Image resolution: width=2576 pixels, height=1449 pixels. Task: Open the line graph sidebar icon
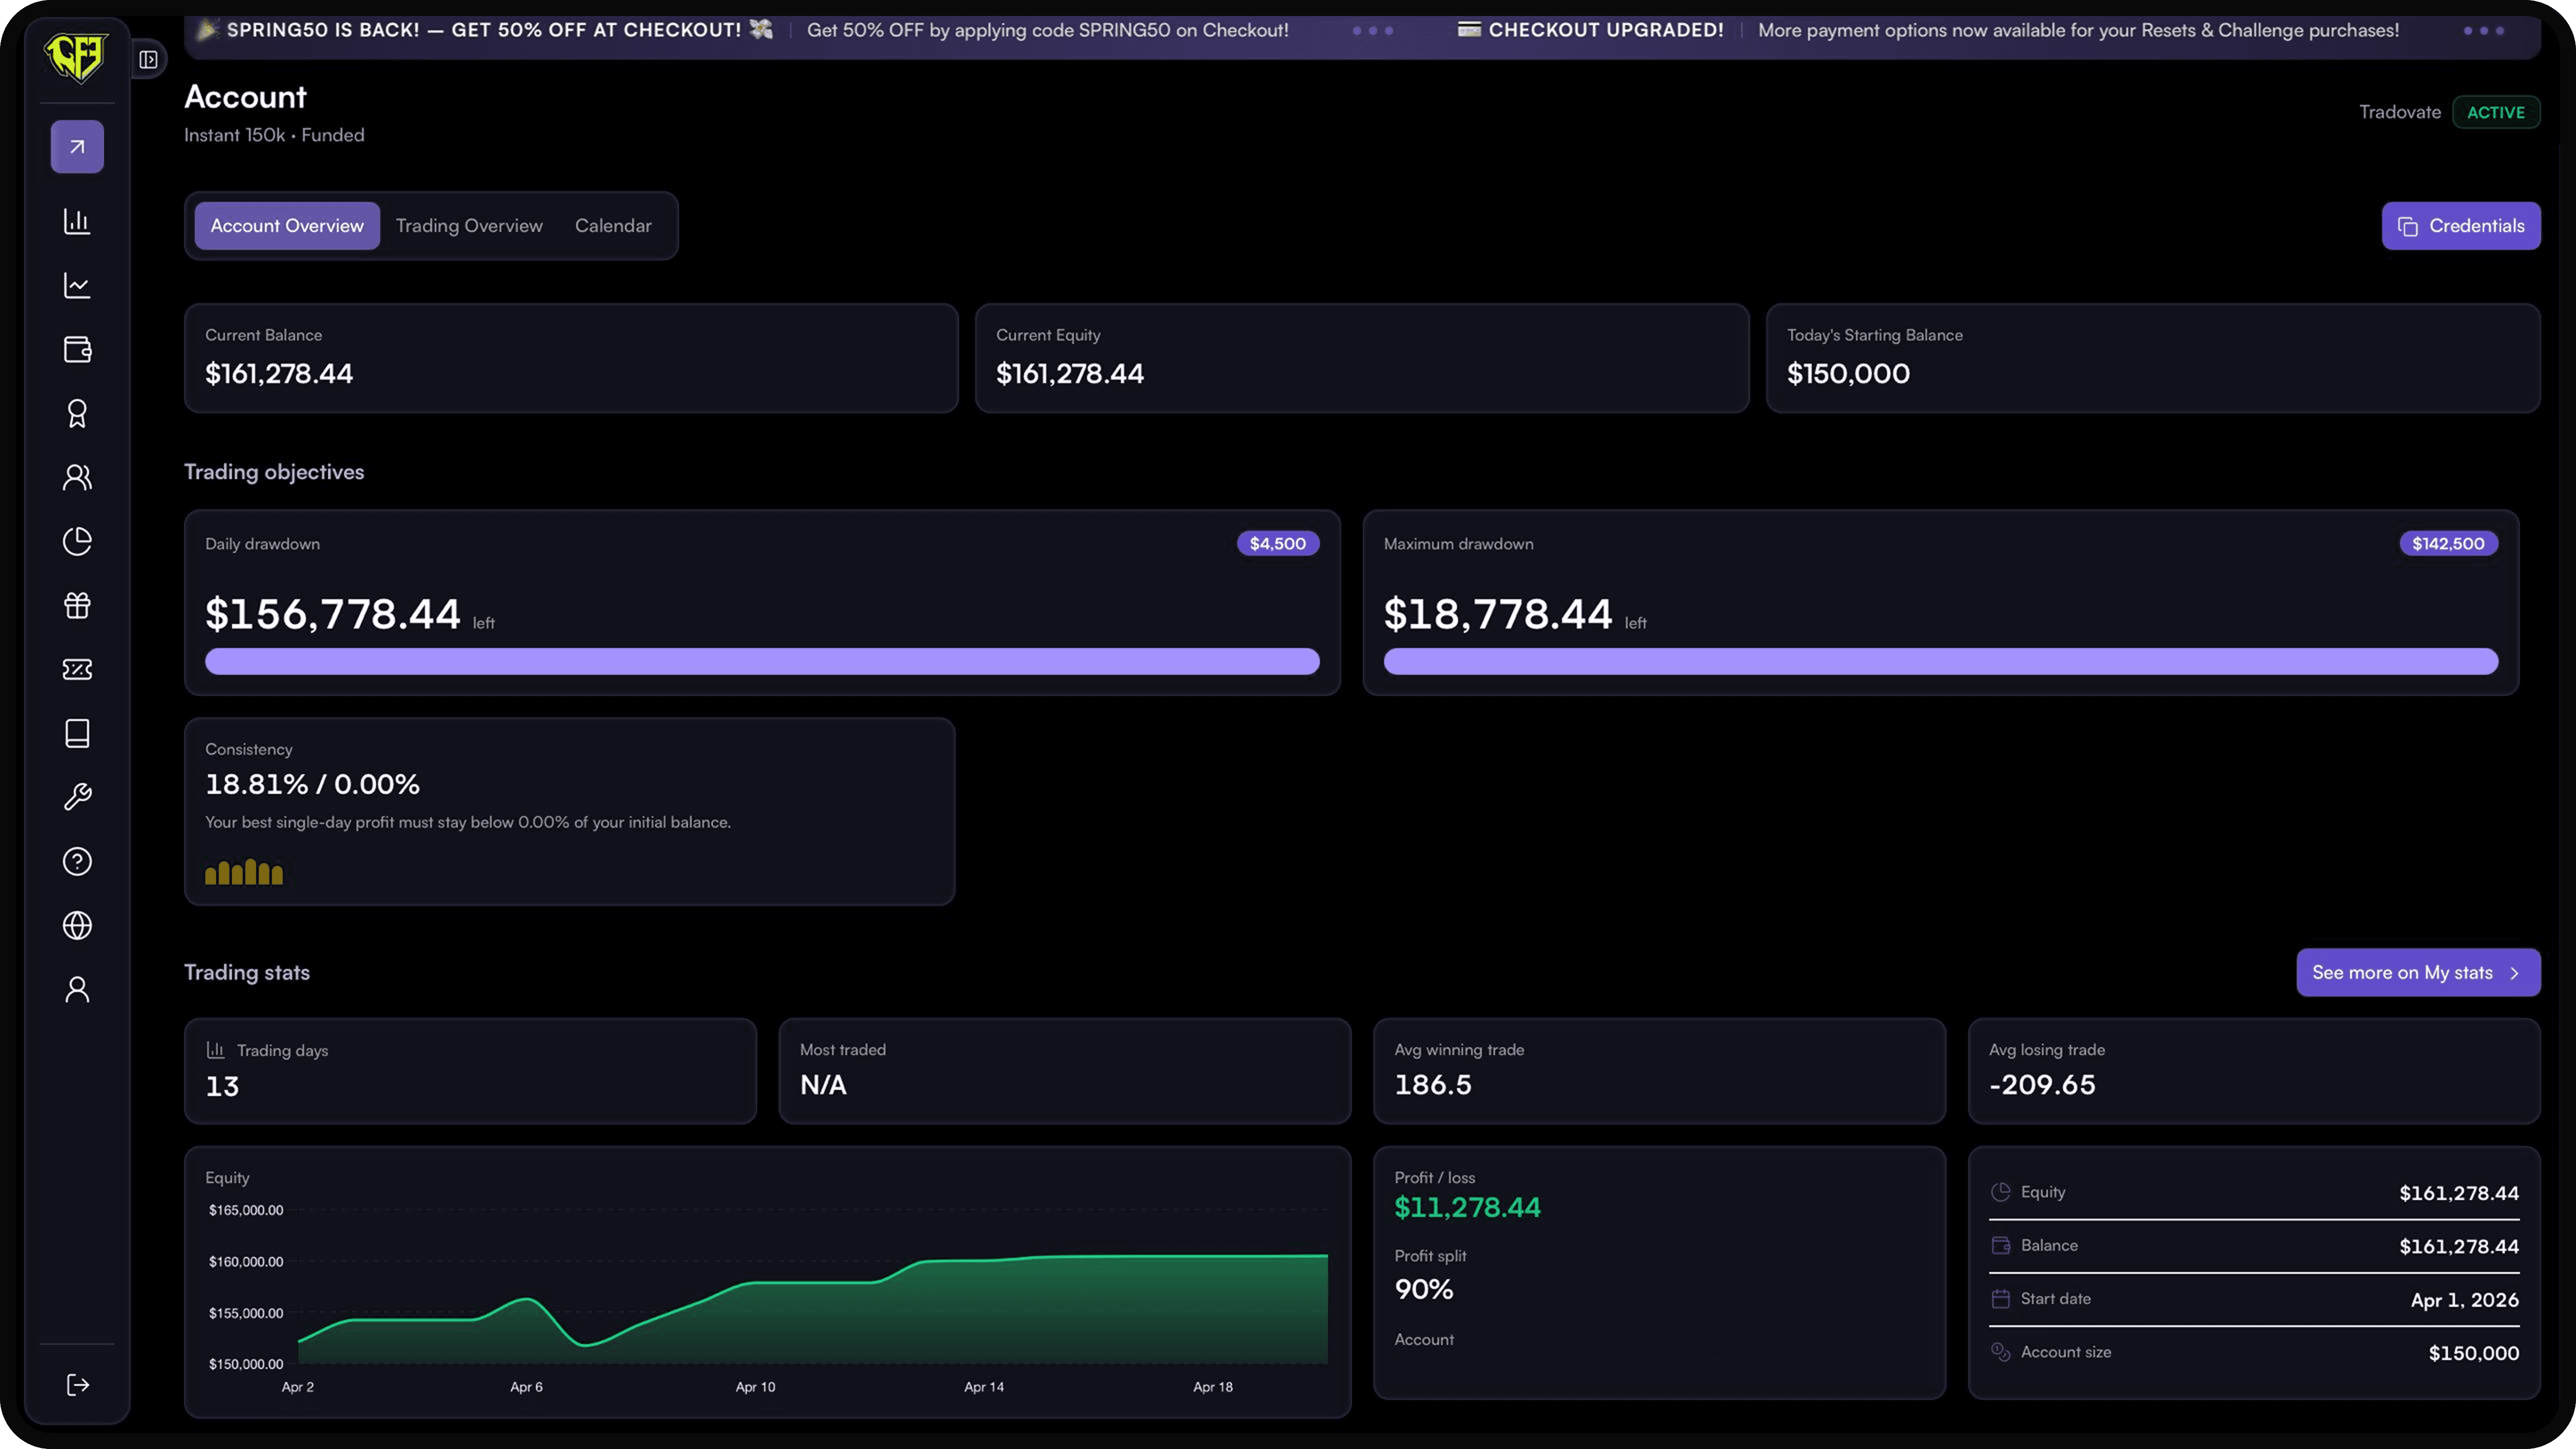click(x=77, y=285)
